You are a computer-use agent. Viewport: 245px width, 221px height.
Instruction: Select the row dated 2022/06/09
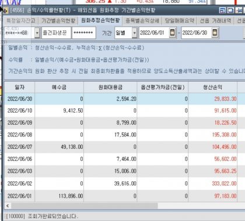coord(124,123)
